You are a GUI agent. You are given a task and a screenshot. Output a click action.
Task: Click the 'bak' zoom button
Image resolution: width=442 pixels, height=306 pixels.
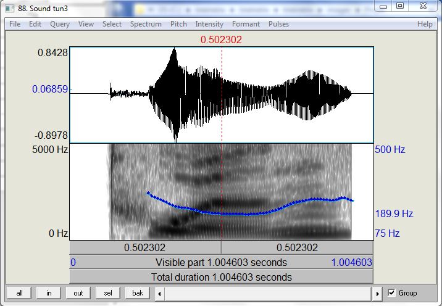pyautogui.click(x=138, y=293)
